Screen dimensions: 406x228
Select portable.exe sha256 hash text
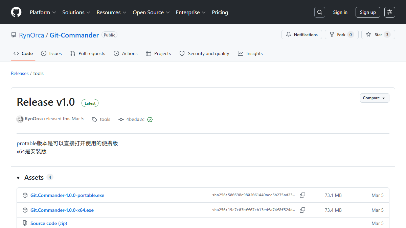tap(253, 195)
